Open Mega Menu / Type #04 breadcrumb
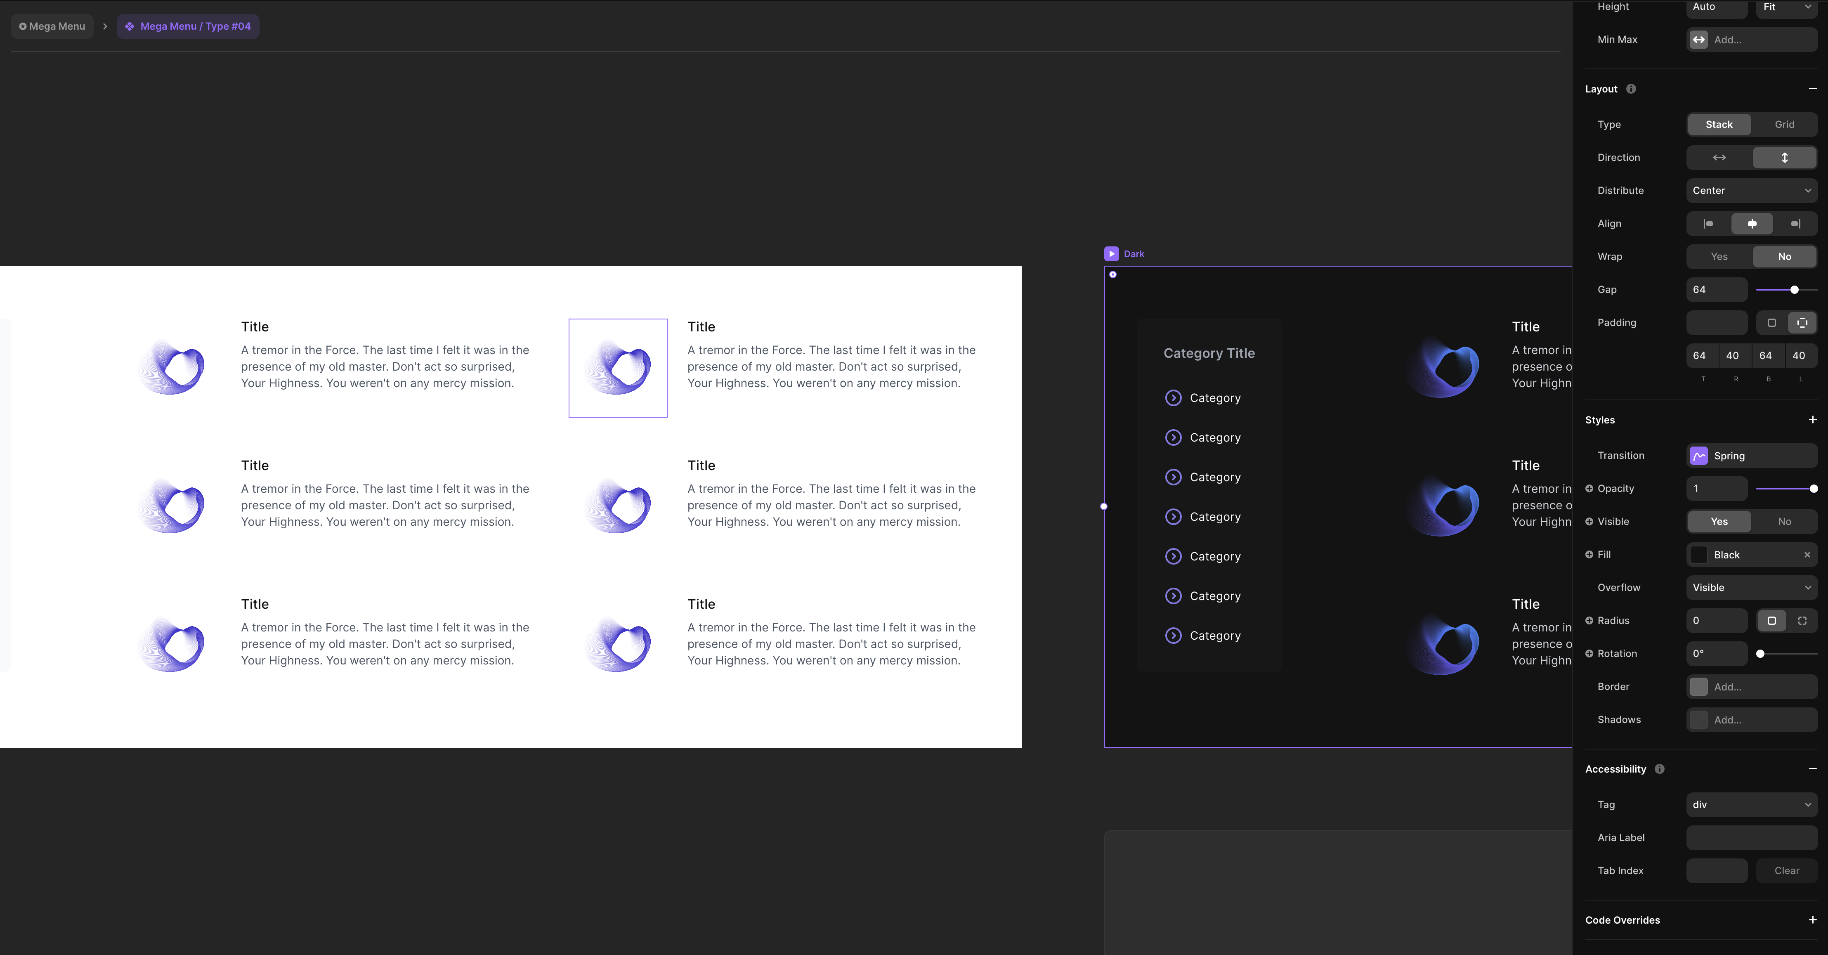This screenshot has width=1828, height=955. [188, 26]
